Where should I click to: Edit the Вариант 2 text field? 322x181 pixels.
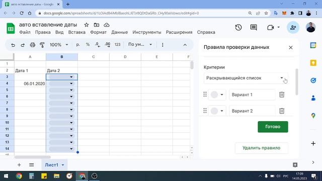[x=252, y=111]
